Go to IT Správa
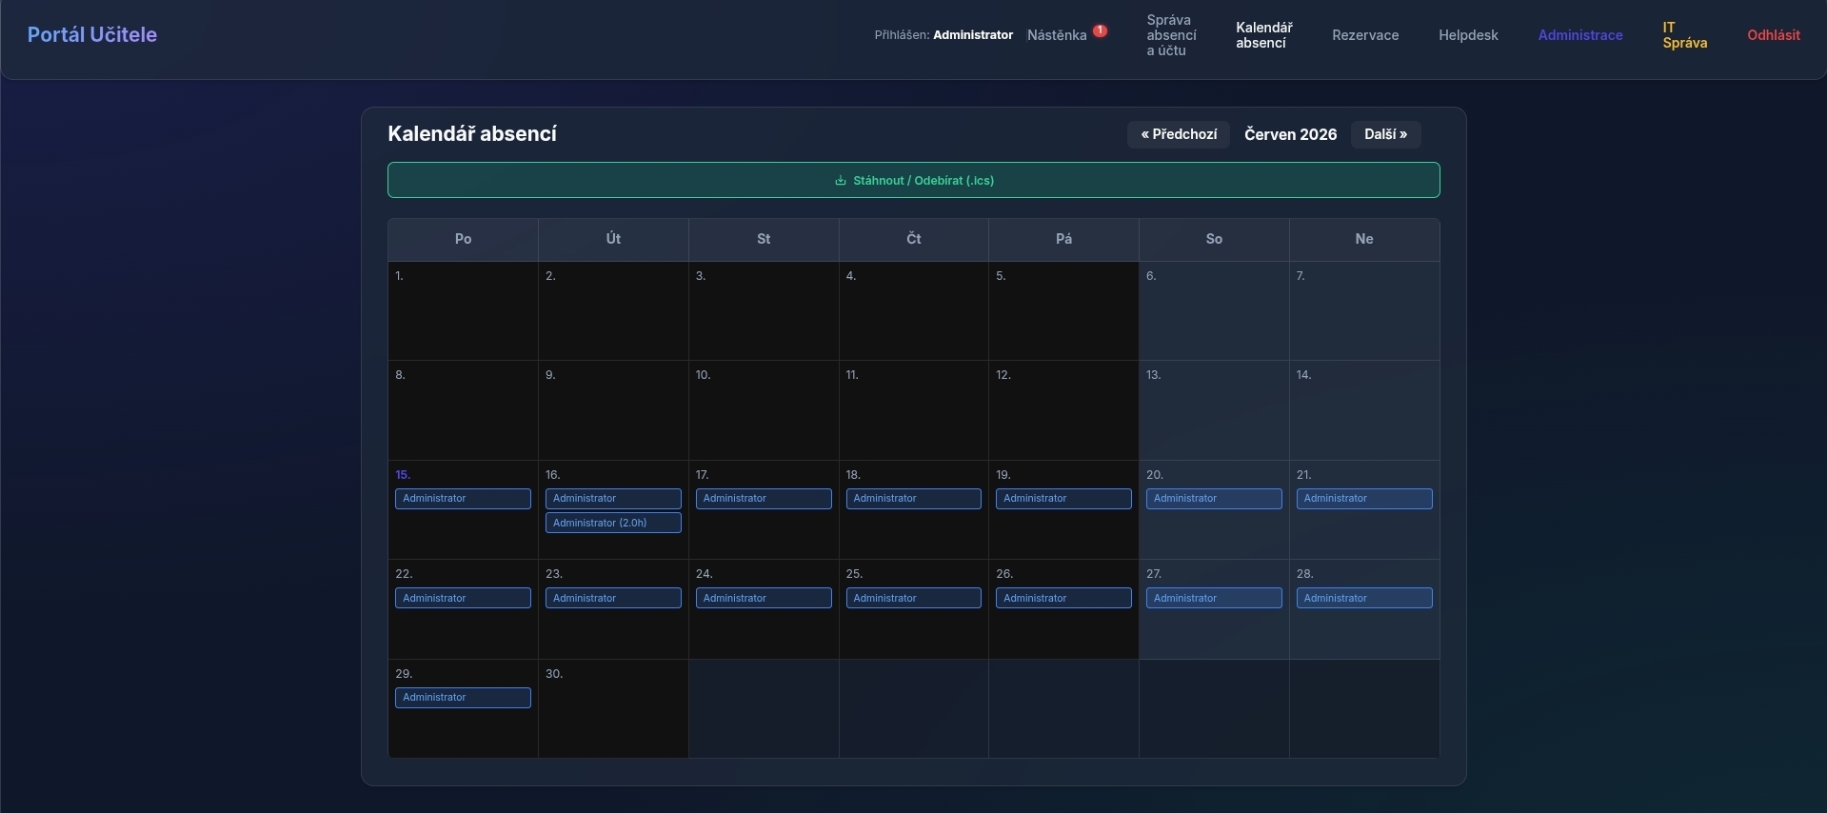This screenshot has height=813, width=1827. (x=1684, y=35)
